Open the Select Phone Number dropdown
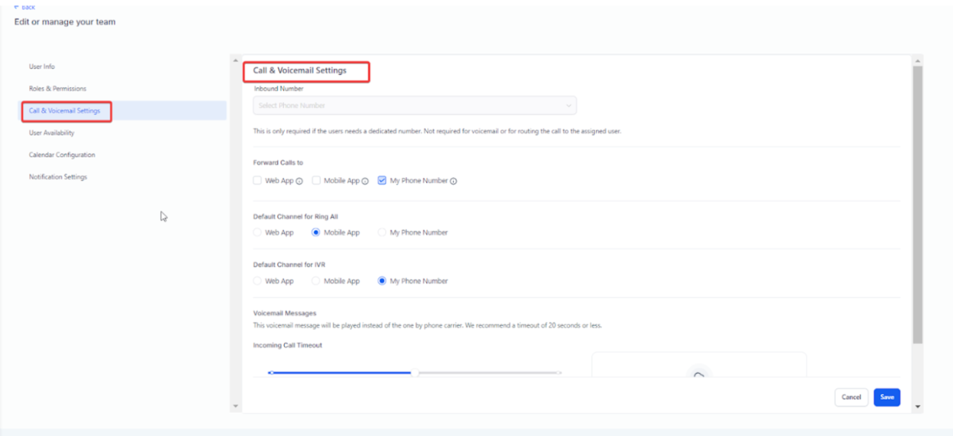 click(x=414, y=105)
